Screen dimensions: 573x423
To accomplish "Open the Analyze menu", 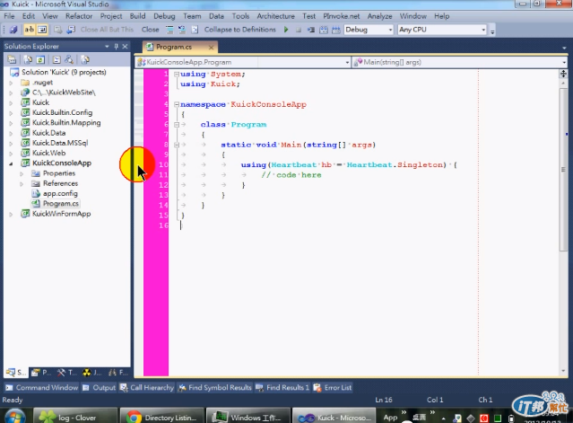I will (x=379, y=16).
